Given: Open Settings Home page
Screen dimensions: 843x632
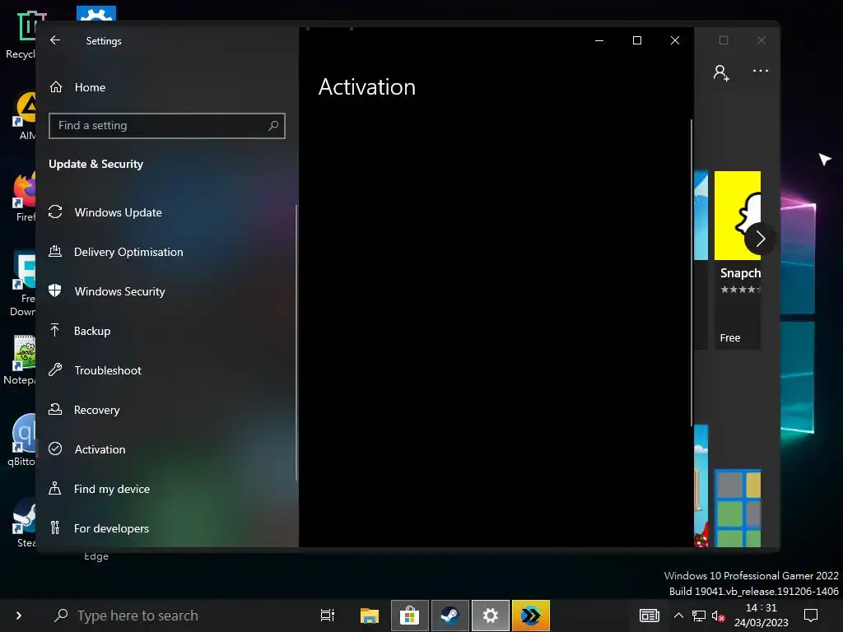Looking at the screenshot, I should [90, 87].
